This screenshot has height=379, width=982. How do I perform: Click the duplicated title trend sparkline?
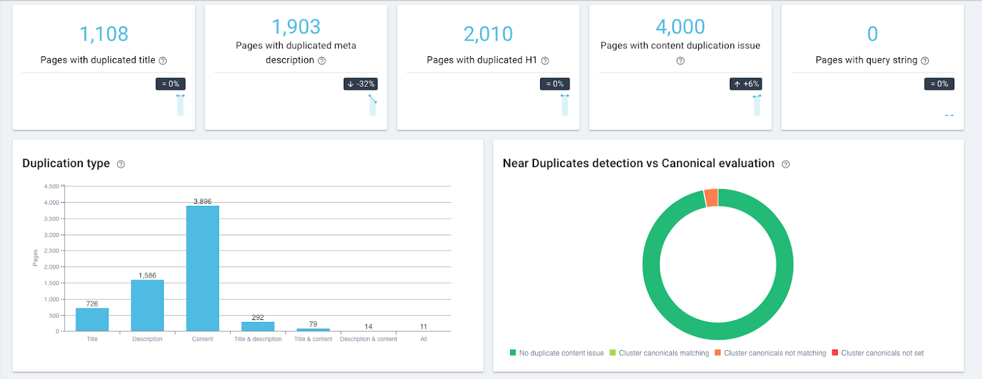180,105
